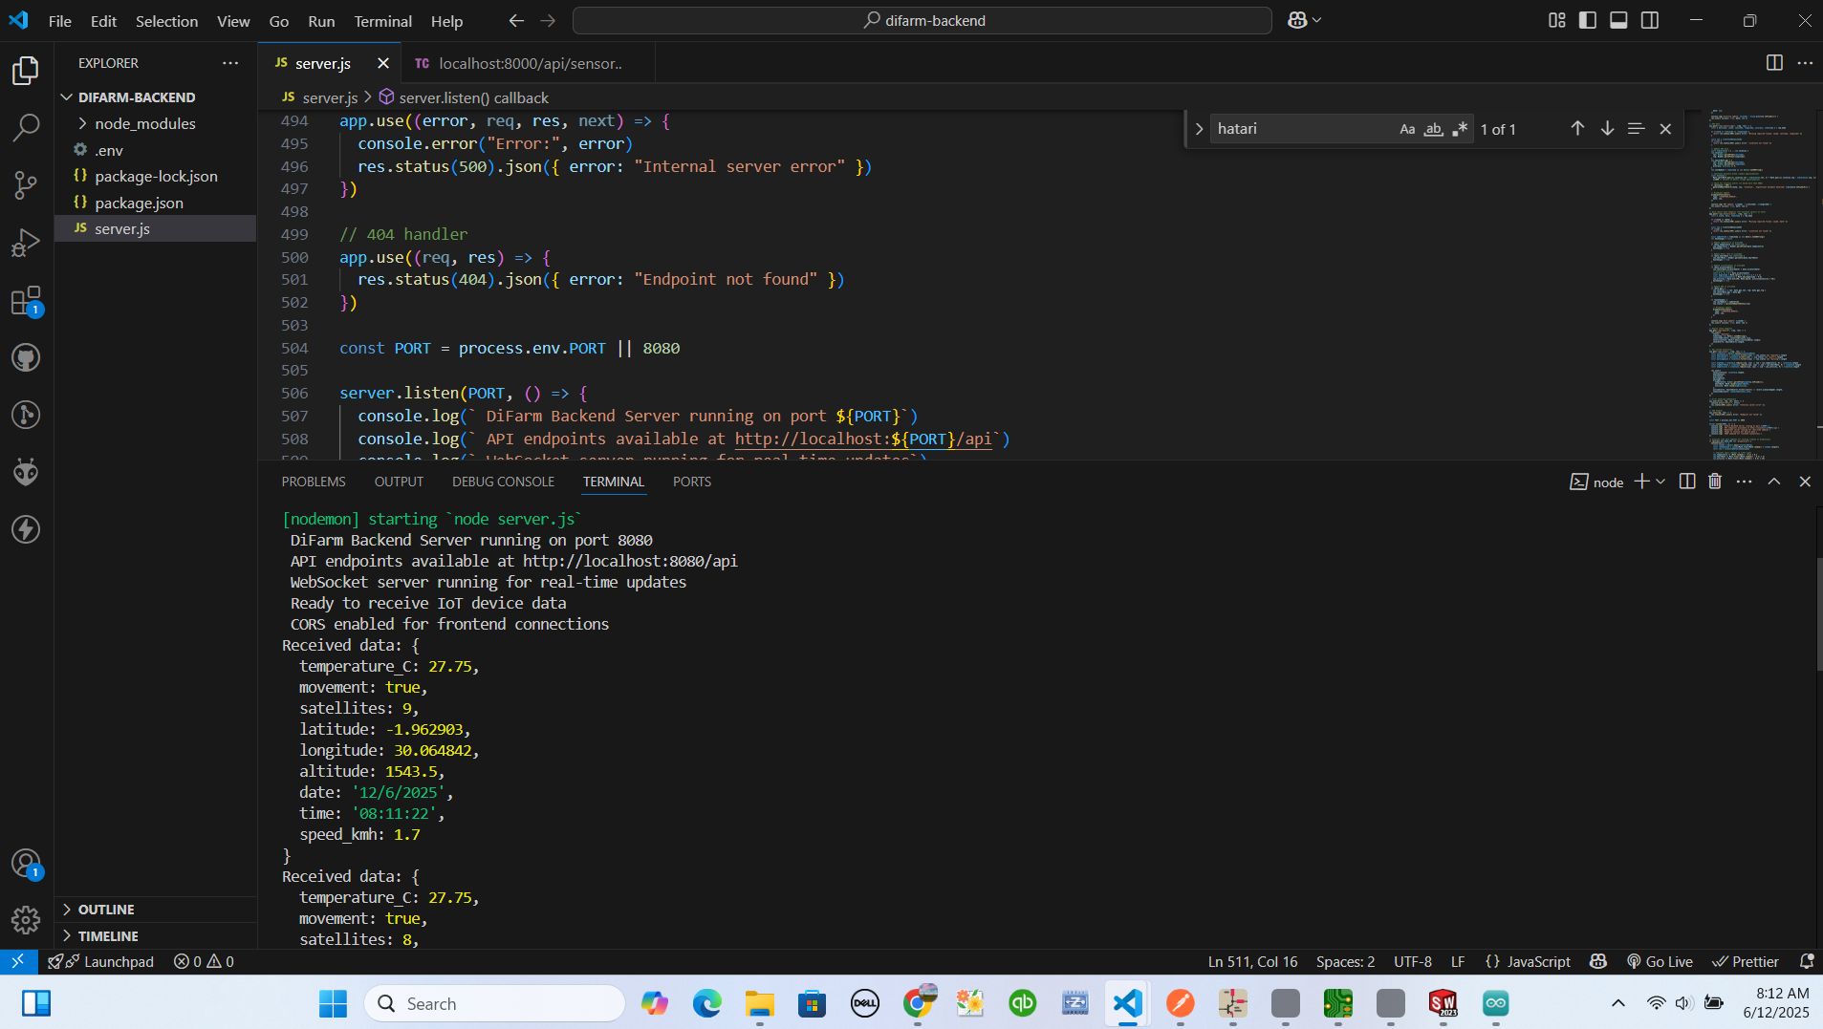The height and width of the screenshot is (1029, 1823).
Task: Switch to the DEBUG CONSOLE tab
Action: coord(503,482)
